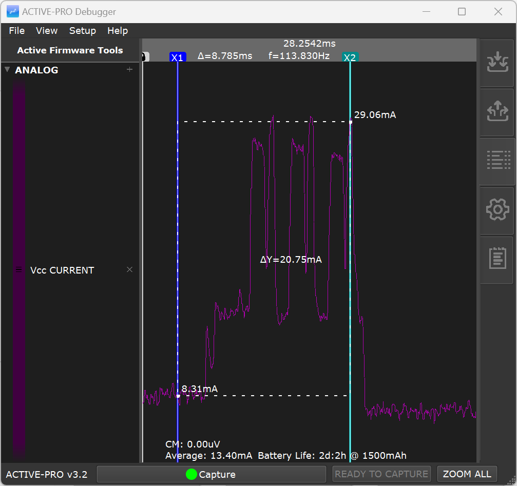Open the View menu
The image size is (517, 486).
pyautogui.click(x=47, y=31)
